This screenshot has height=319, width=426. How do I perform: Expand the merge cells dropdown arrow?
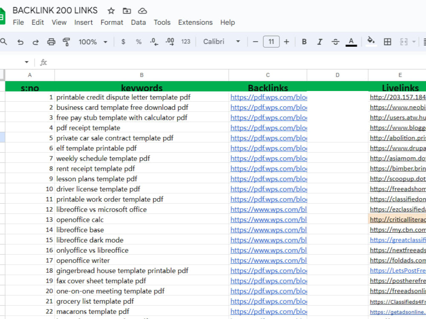coord(414,42)
